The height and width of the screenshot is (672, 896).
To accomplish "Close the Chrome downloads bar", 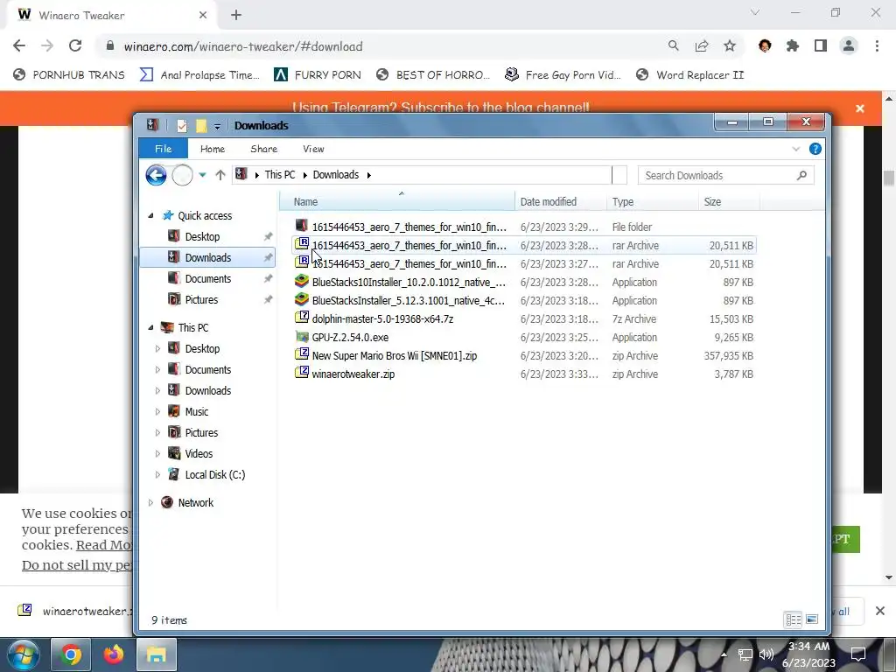I will tap(880, 612).
